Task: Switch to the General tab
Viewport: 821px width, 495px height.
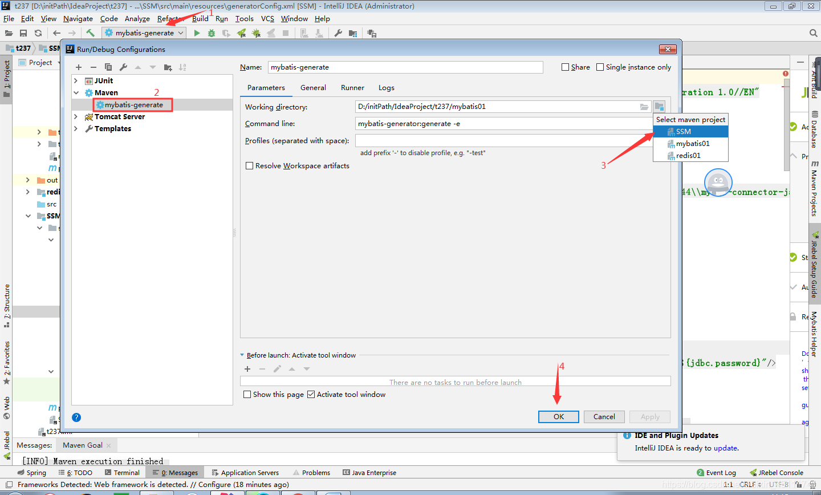Action: tap(313, 88)
